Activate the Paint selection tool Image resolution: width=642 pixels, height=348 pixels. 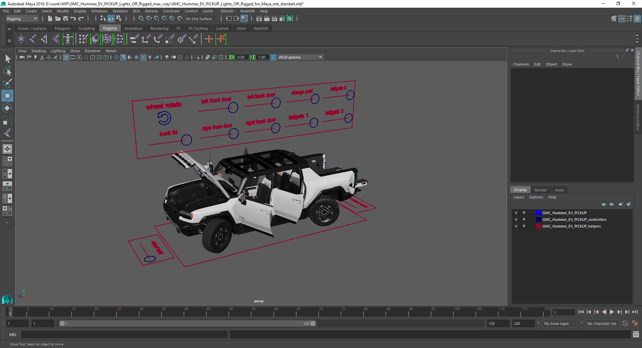(7, 83)
